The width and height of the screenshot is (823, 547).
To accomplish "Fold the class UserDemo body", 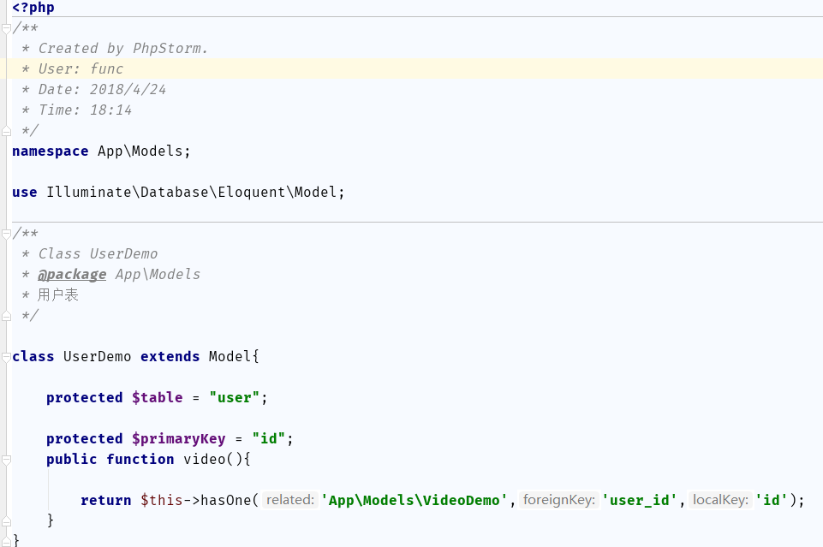I will pyautogui.click(x=6, y=357).
